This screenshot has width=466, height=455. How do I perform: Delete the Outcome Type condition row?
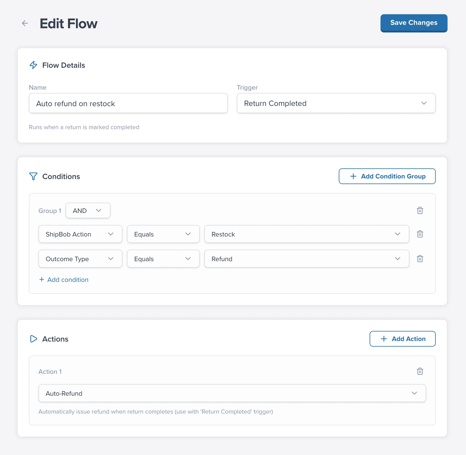pos(420,259)
